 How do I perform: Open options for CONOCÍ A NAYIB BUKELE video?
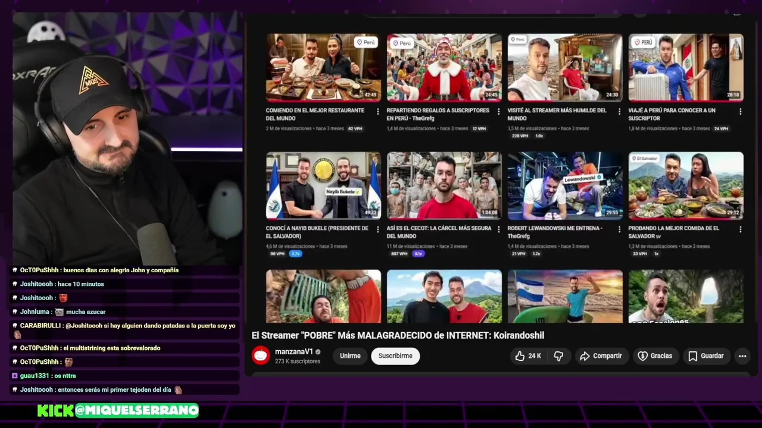[377, 229]
